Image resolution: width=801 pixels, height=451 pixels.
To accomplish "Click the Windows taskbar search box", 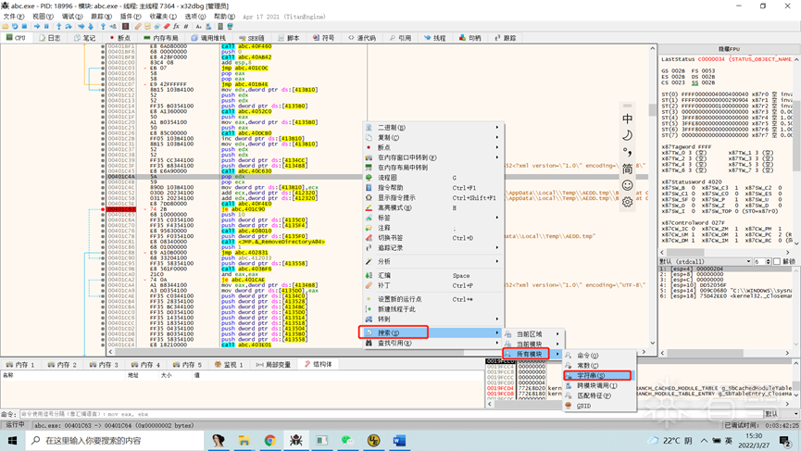I will click(115, 440).
